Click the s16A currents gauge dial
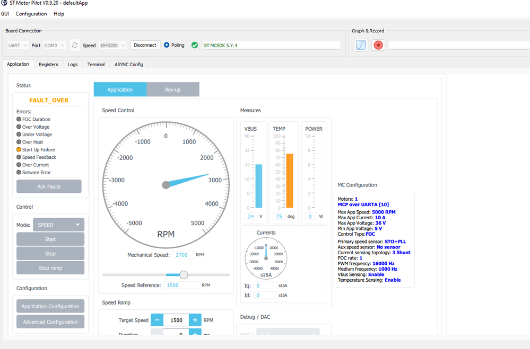Viewport: 530px width, 349px height. [x=266, y=258]
